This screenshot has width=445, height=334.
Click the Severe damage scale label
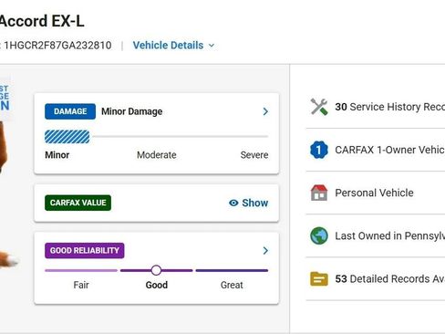pyautogui.click(x=254, y=155)
